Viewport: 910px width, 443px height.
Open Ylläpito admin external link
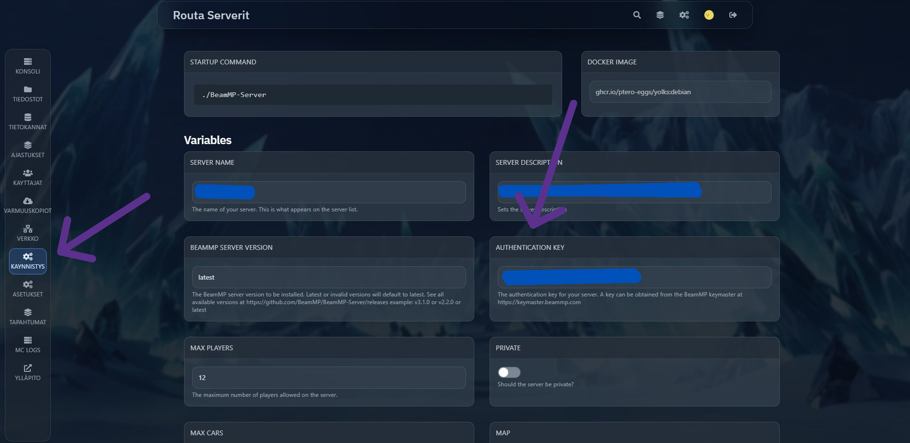pyautogui.click(x=28, y=372)
